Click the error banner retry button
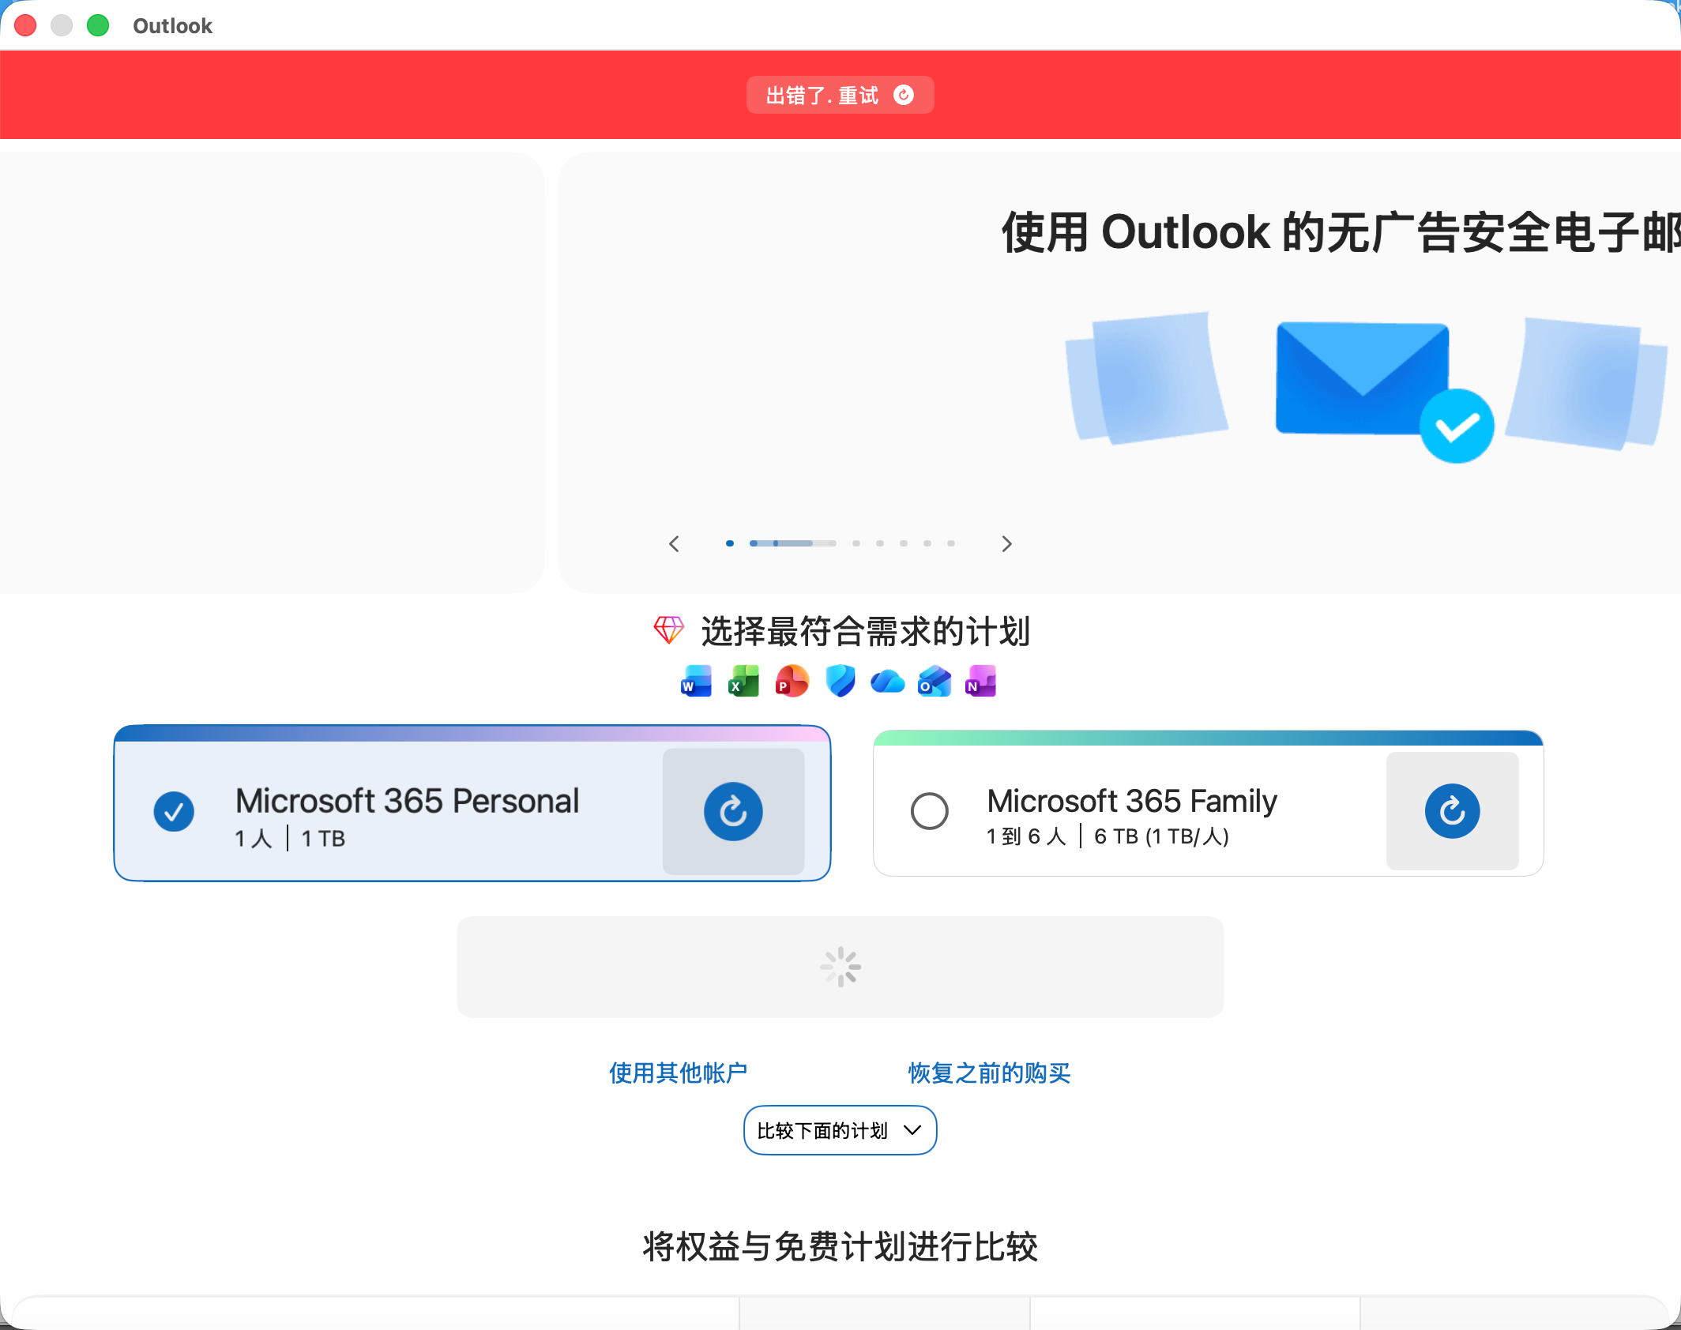Image resolution: width=1681 pixels, height=1330 pixels. [840, 95]
